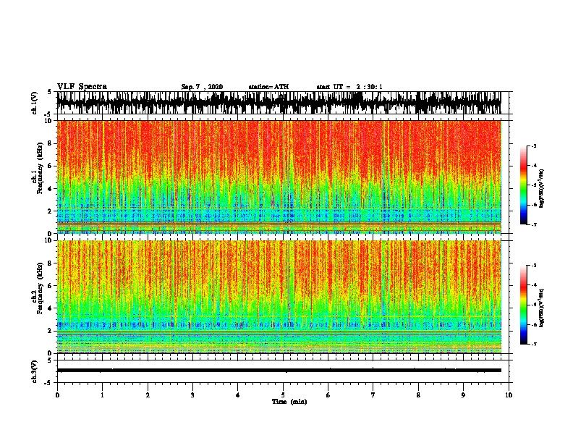Image resolution: width=573 pixels, height=443 pixels.
Task: Click the ch.3 black waveform trace
Action: 279,371
